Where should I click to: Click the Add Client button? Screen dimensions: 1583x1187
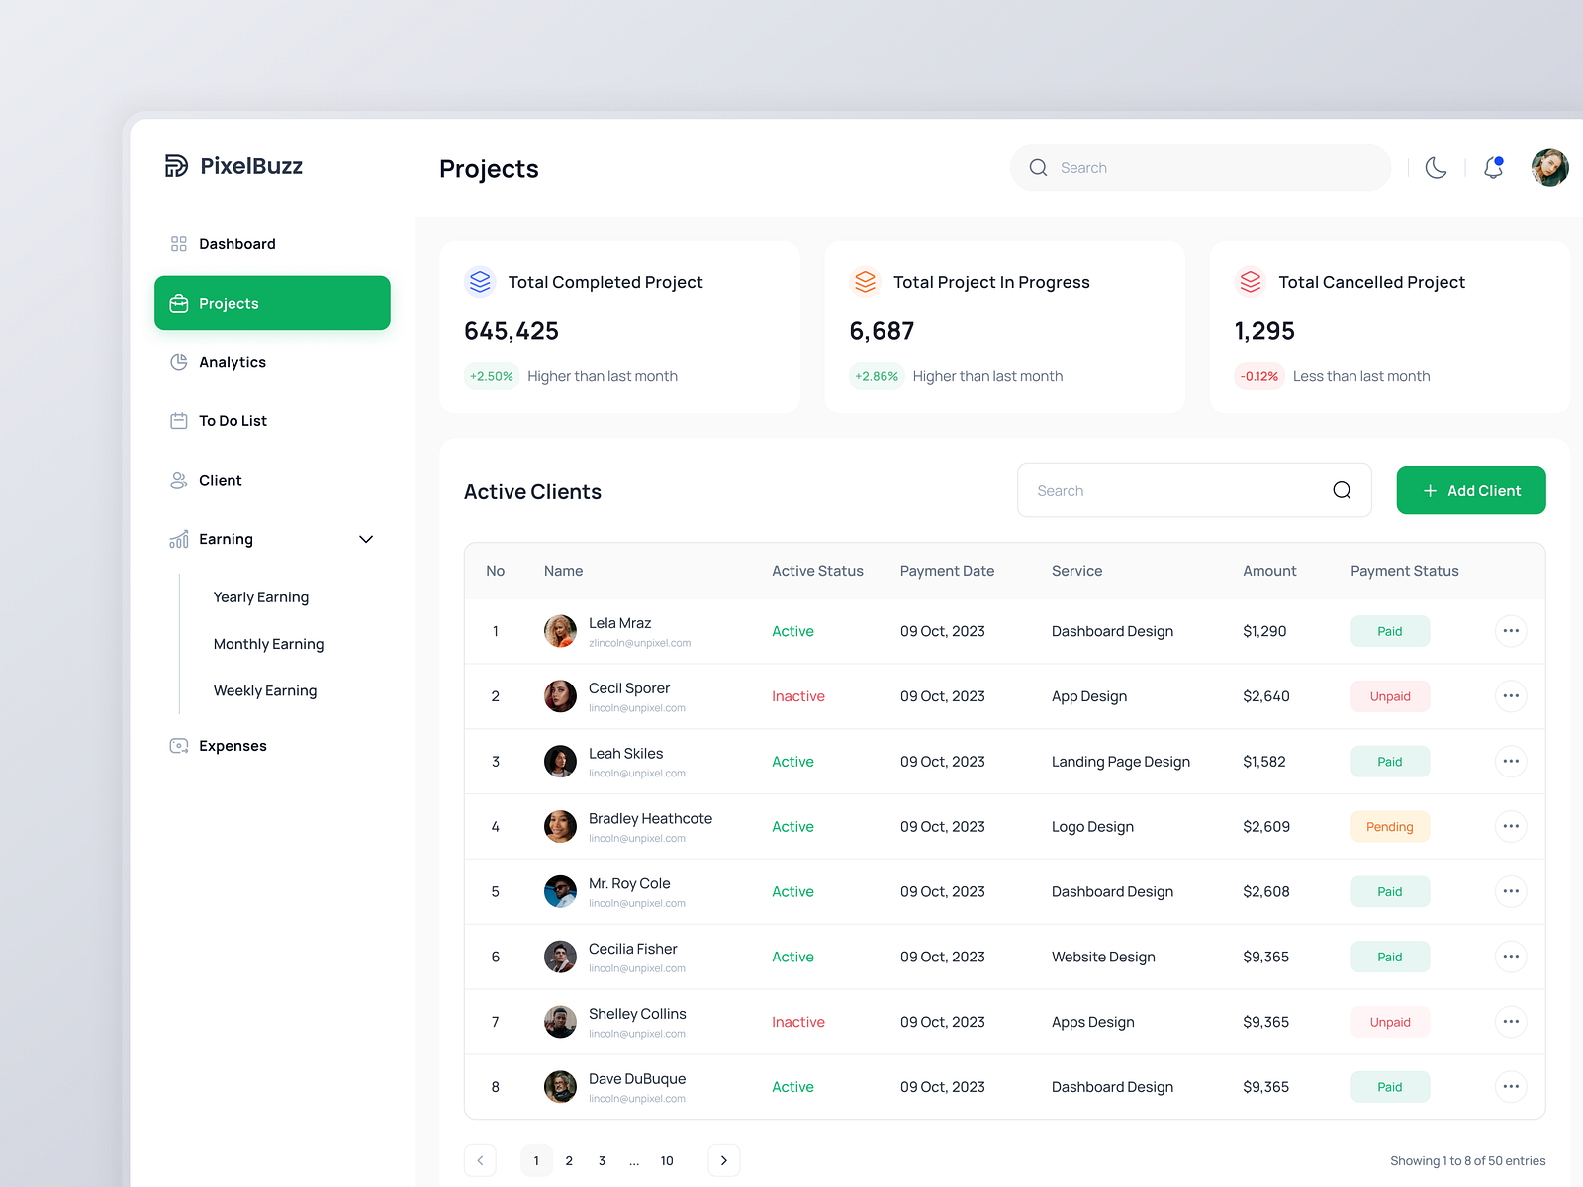[1471, 490]
